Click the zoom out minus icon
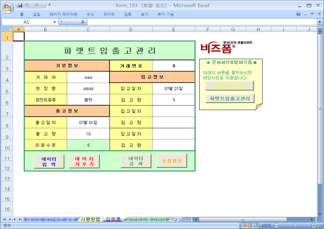The height and width of the screenshot is (229, 324). point(275,225)
